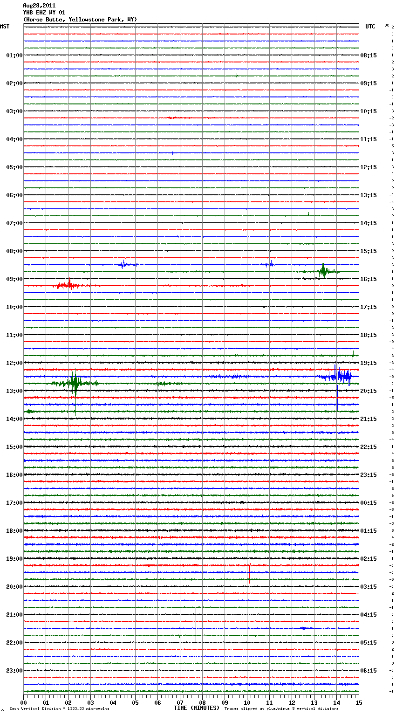Viewport: 396px width, 715px height.
Task: Click the 10:15 UTC row label
Action: tap(369, 111)
